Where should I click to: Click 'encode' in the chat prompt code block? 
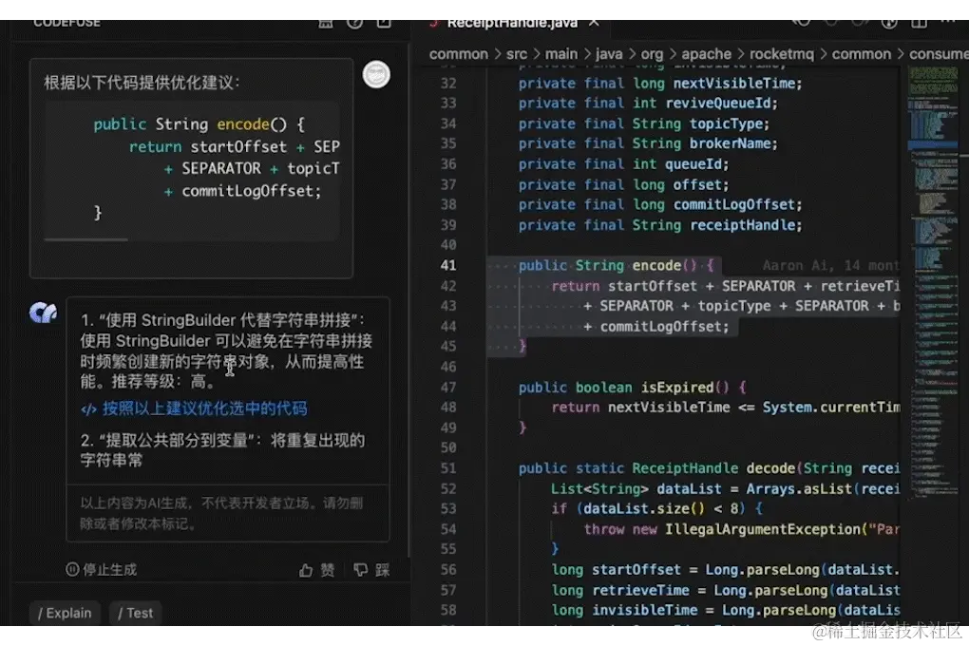243,124
